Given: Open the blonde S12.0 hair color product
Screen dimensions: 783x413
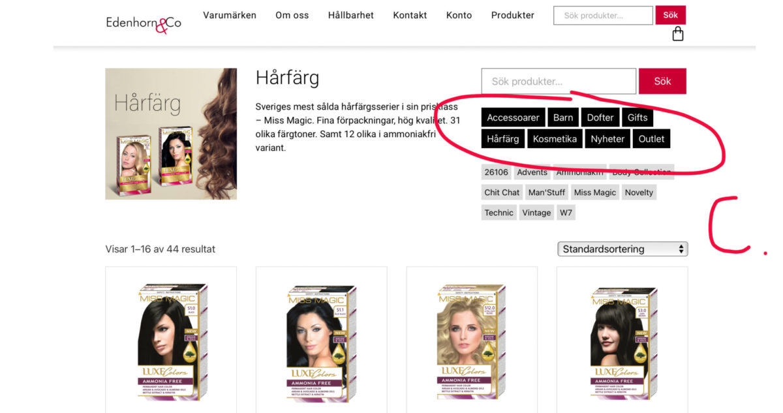Looking at the screenshot, I should tap(472, 340).
